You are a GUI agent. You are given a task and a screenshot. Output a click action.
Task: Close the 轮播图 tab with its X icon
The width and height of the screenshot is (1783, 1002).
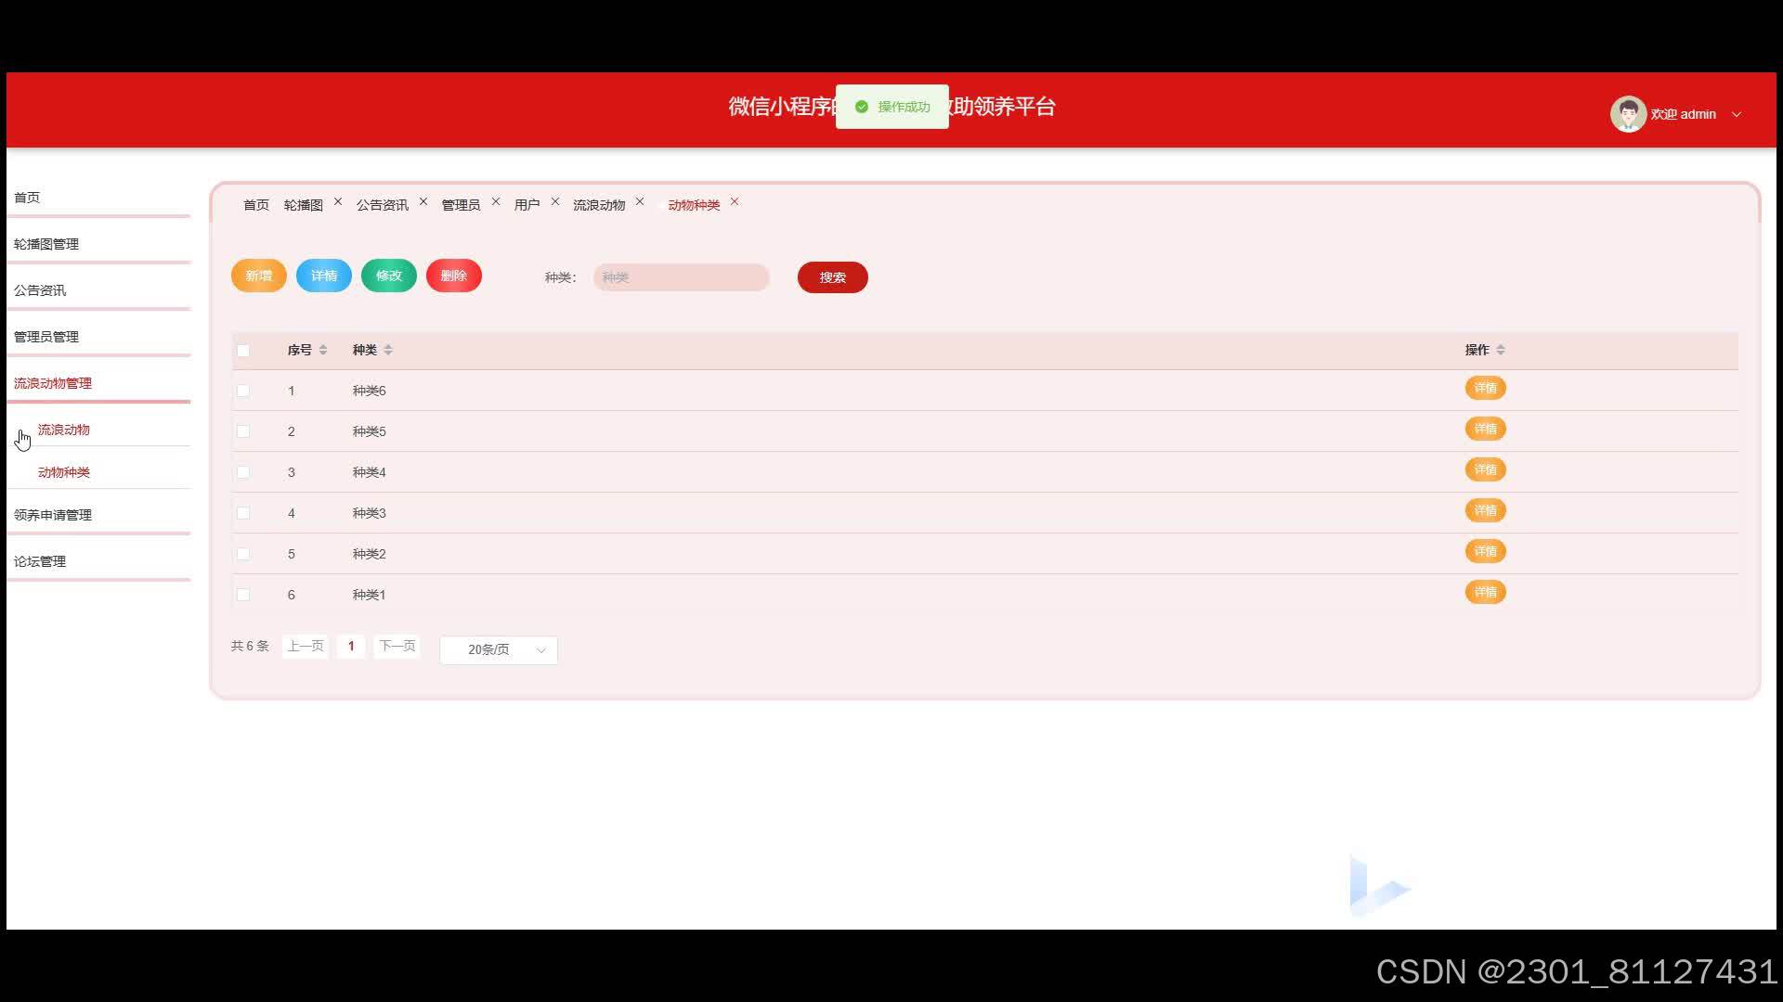(x=338, y=201)
